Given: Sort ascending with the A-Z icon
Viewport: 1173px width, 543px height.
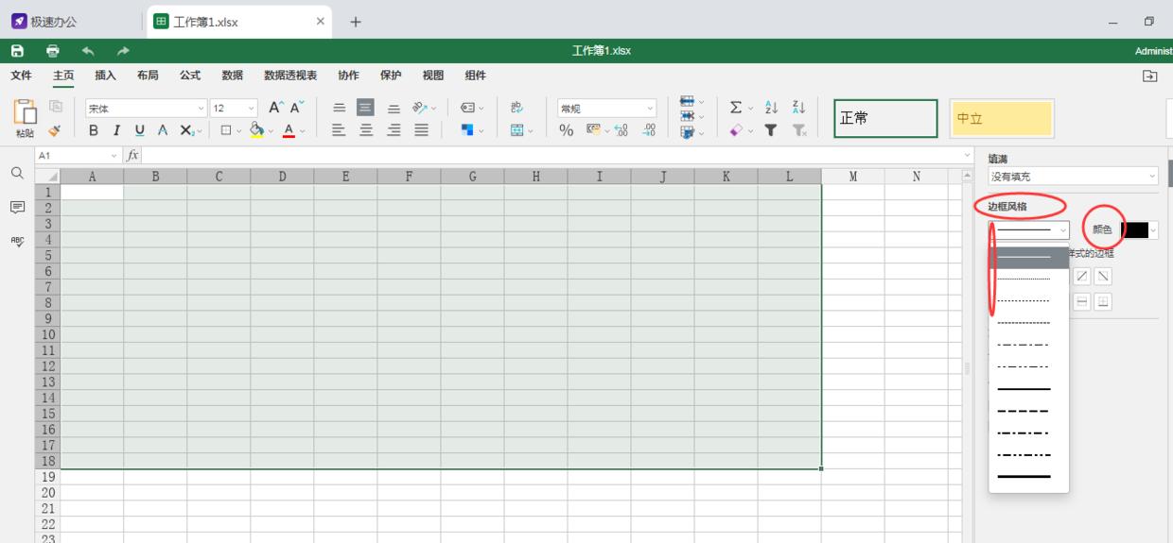Looking at the screenshot, I should coord(771,108).
